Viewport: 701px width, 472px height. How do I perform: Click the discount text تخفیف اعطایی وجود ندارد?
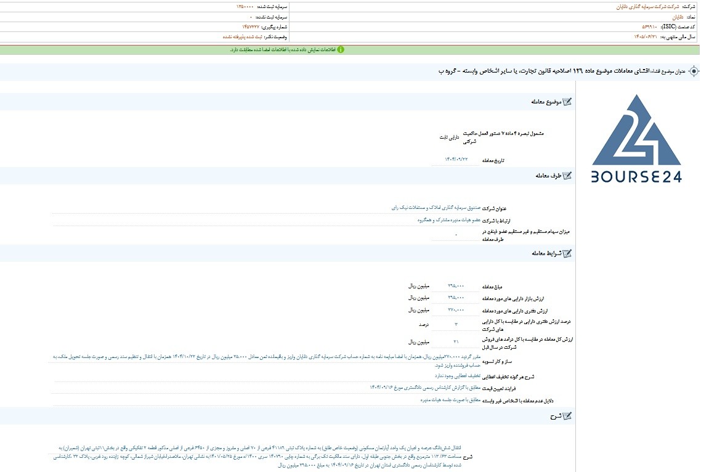[x=458, y=376]
